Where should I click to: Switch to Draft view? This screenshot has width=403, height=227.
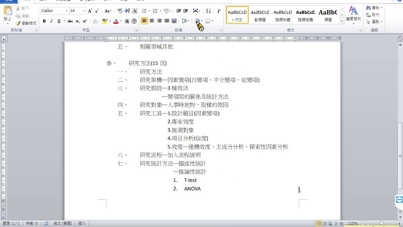[x=341, y=224]
